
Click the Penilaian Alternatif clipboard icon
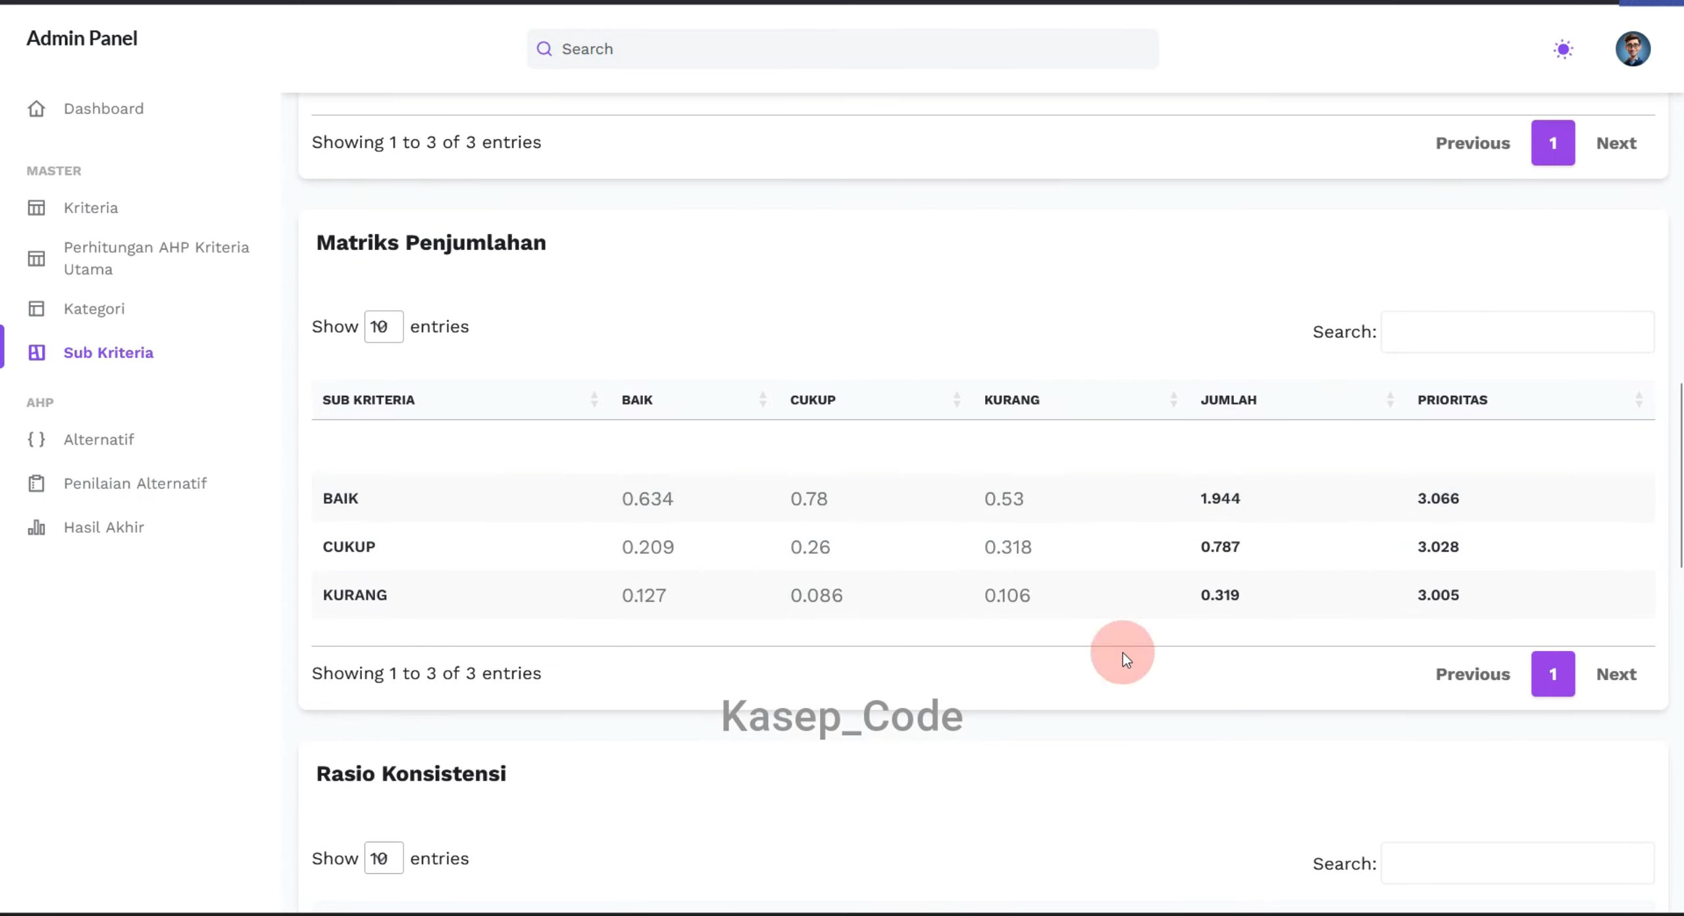(36, 483)
